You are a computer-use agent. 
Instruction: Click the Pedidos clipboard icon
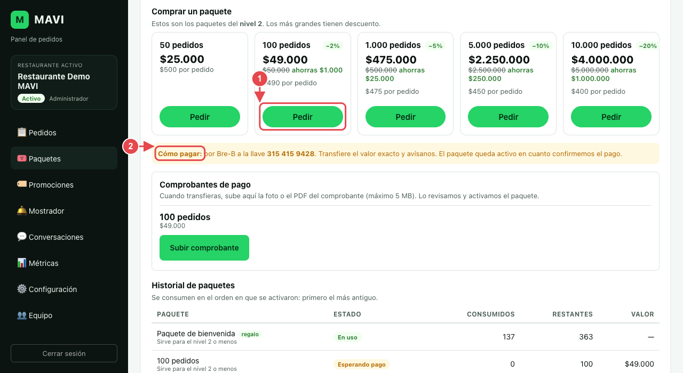22,132
